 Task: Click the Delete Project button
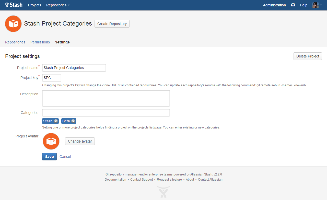point(308,56)
